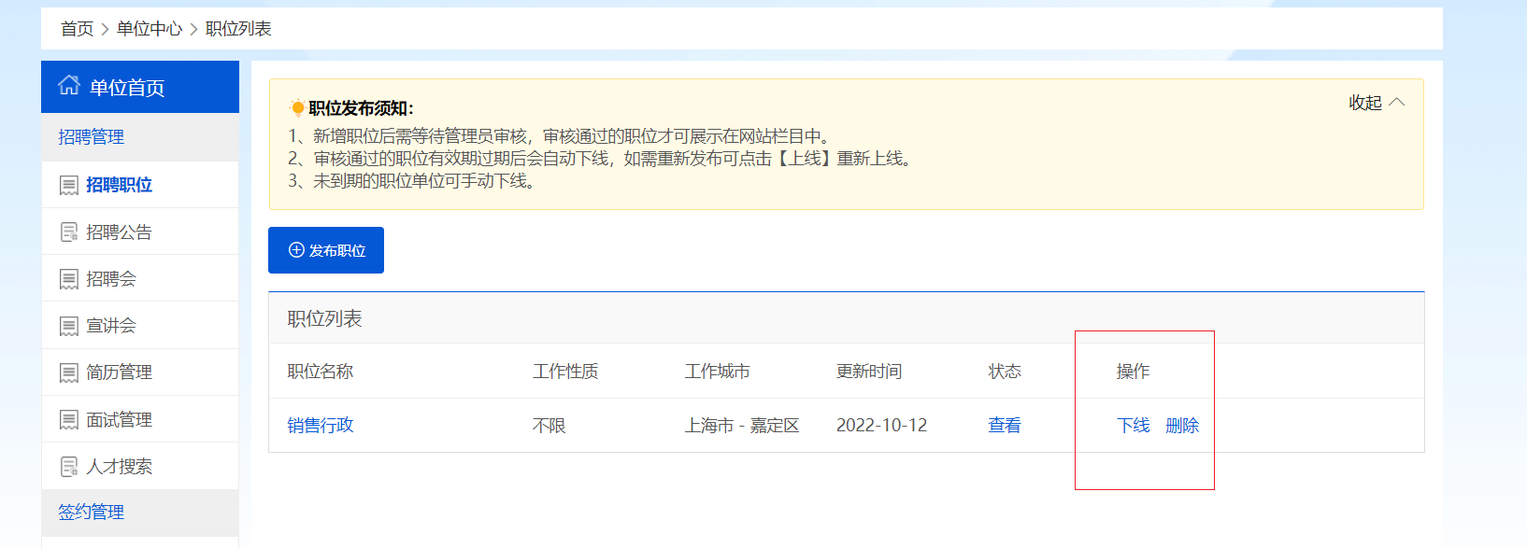Expand the 签约管理 sidebar section

pos(92,512)
